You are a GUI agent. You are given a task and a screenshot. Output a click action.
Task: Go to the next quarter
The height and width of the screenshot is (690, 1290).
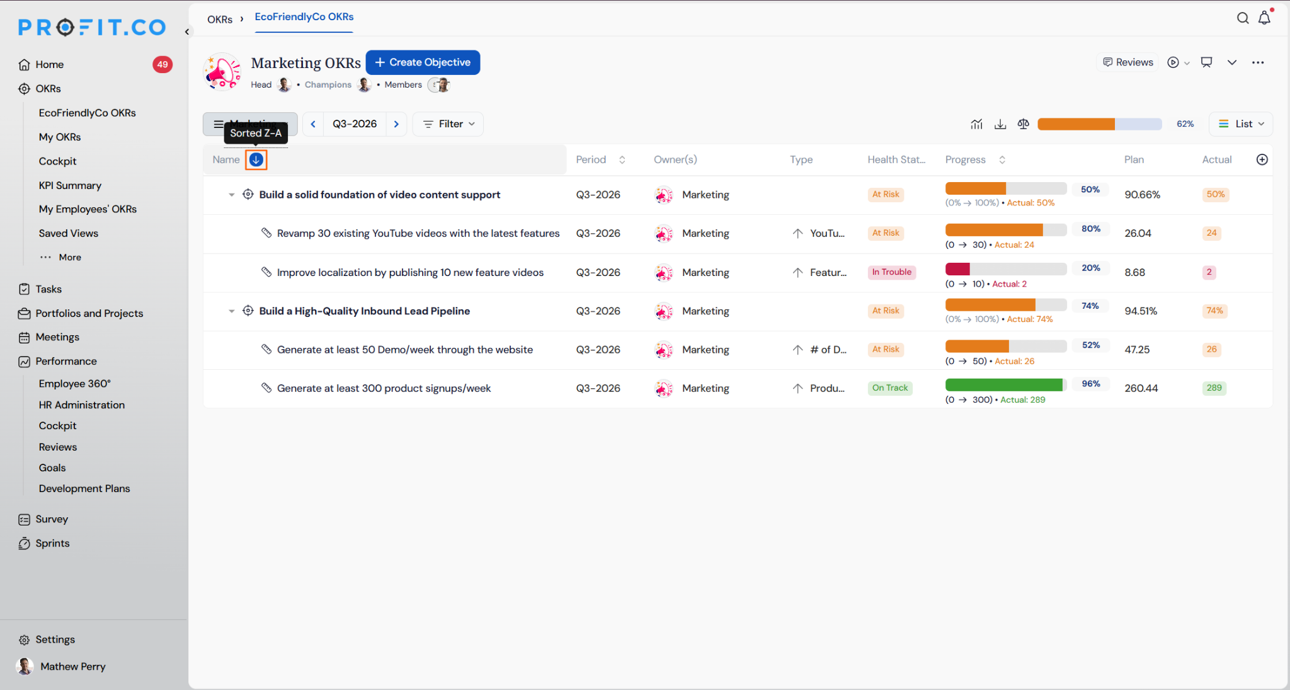point(396,124)
